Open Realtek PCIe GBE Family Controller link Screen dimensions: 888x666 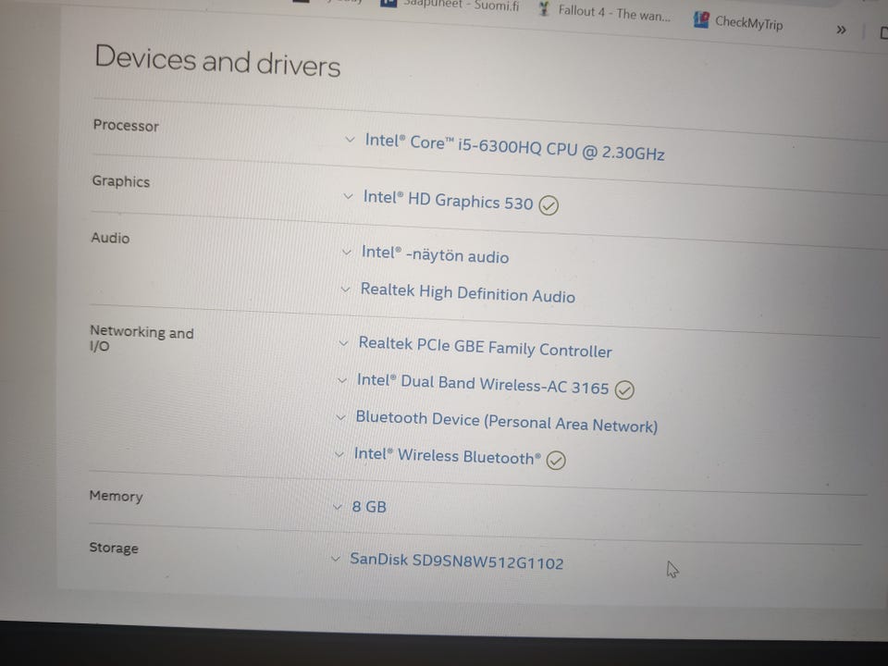[485, 347]
